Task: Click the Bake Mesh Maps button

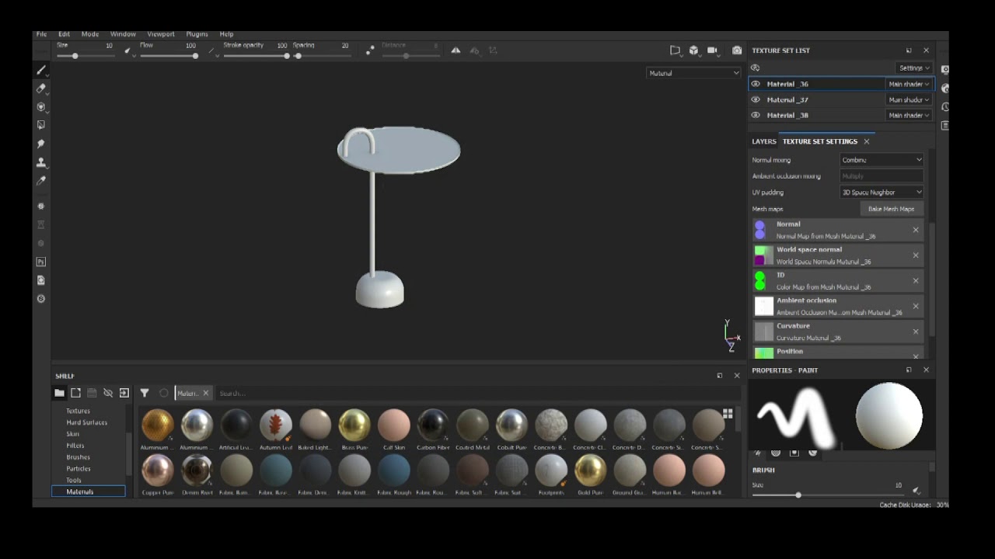Action: 891,209
